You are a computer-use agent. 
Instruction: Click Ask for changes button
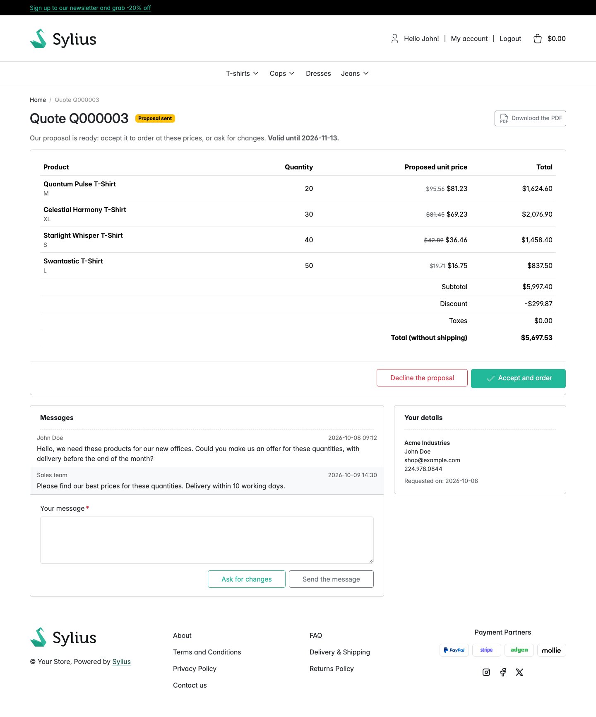coord(247,579)
